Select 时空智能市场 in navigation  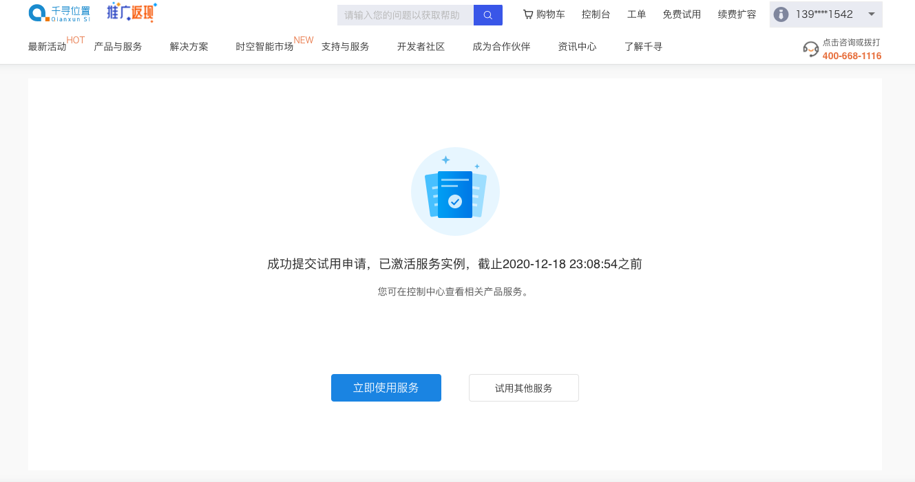[264, 47]
